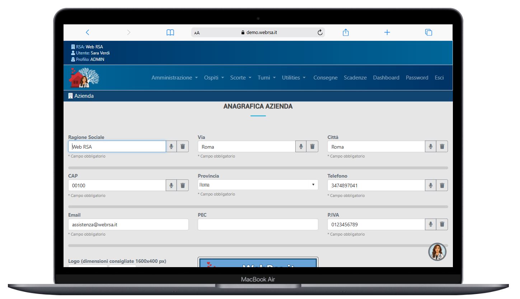Viewport: 520px width, 299px height.
Task: Click the Web RSA house logo
Action: [84, 78]
